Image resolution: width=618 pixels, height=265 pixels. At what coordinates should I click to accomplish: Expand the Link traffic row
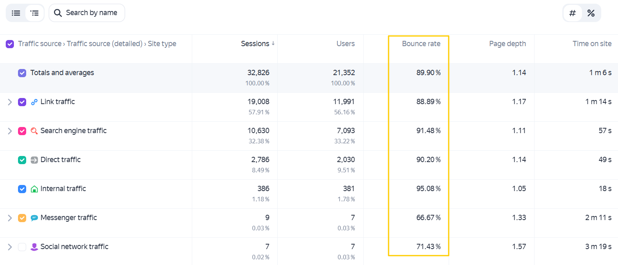pyautogui.click(x=10, y=102)
